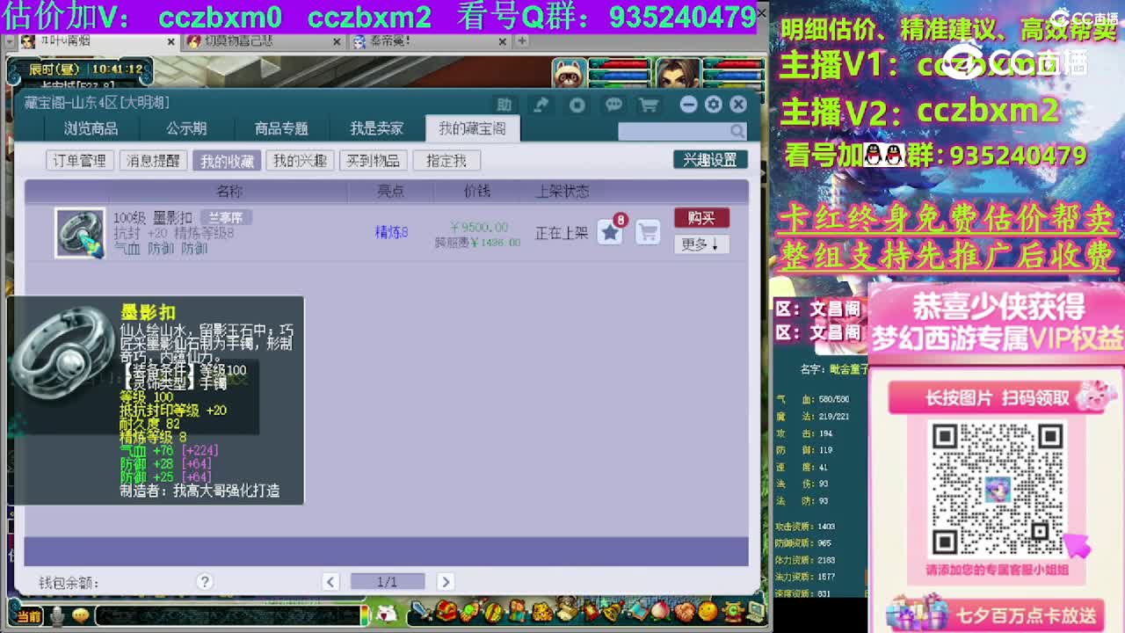Click the page indicator 1/1 field
This screenshot has height=633, width=1125.
click(388, 581)
